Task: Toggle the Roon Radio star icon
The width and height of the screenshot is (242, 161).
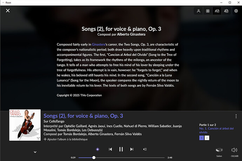Action: [98, 149]
